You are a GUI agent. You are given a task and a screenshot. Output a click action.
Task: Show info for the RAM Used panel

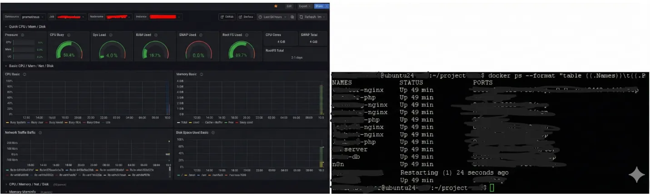pyautogui.click(x=155, y=34)
